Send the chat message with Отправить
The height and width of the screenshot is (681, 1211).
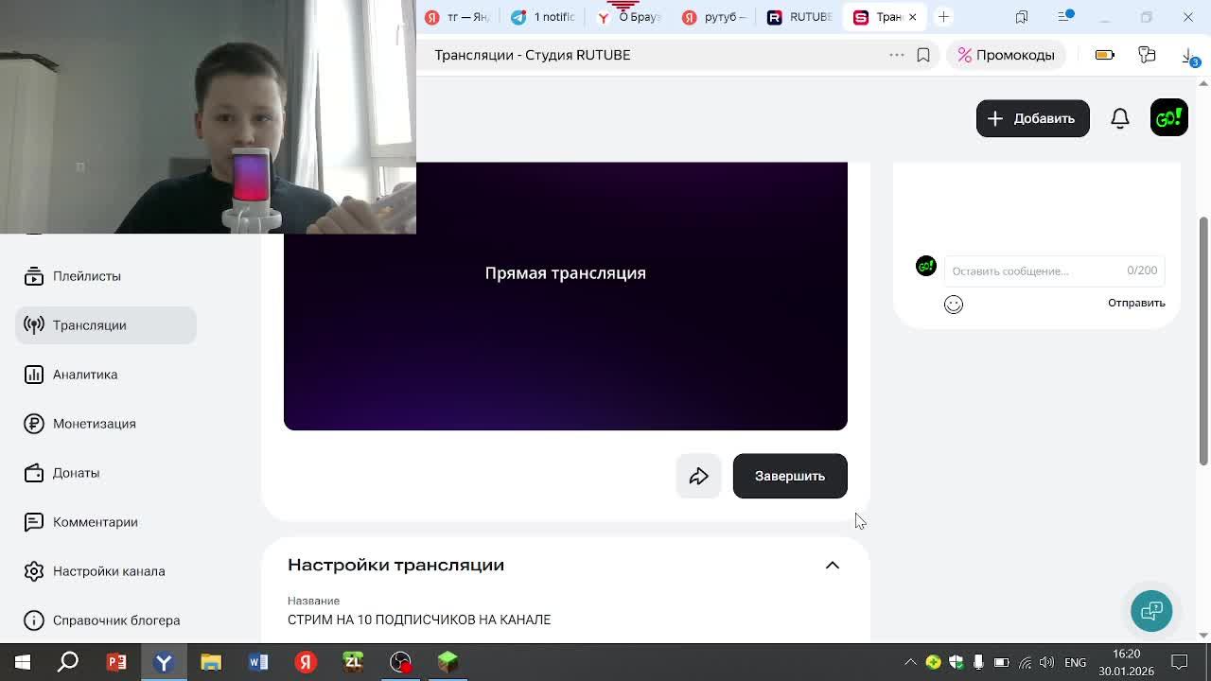(x=1136, y=303)
